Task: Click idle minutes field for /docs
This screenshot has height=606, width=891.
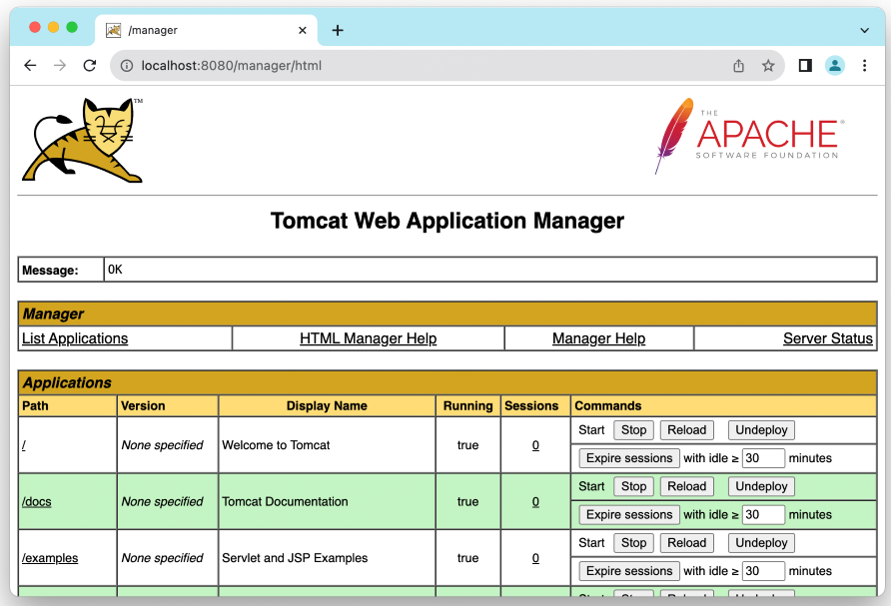Action: point(763,514)
